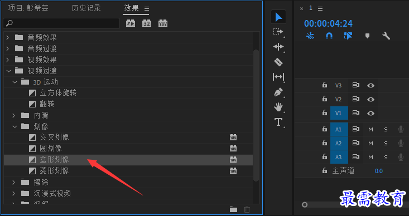Select the Type tool
This screenshot has width=409, height=216.
pyautogui.click(x=278, y=122)
